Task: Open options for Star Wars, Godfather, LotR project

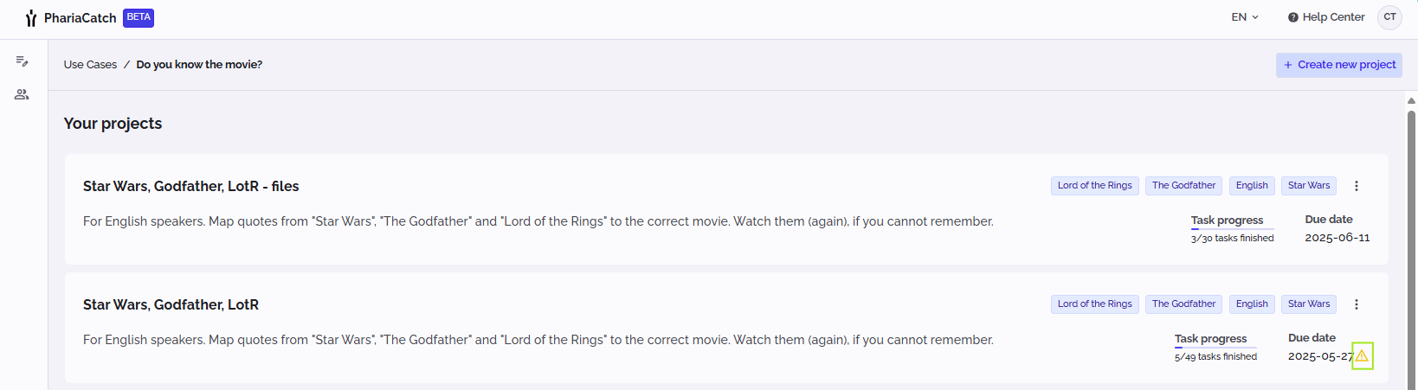Action: tap(1357, 304)
